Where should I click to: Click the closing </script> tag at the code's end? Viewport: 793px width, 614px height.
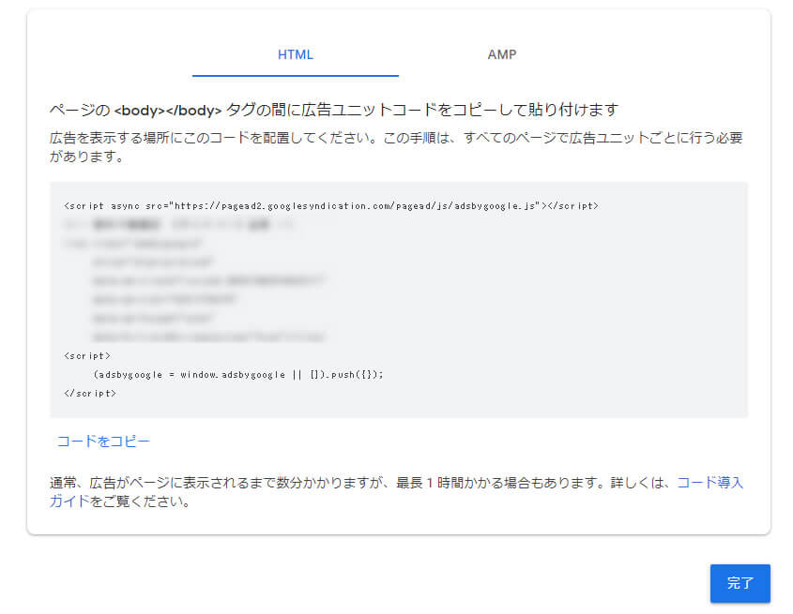[90, 393]
